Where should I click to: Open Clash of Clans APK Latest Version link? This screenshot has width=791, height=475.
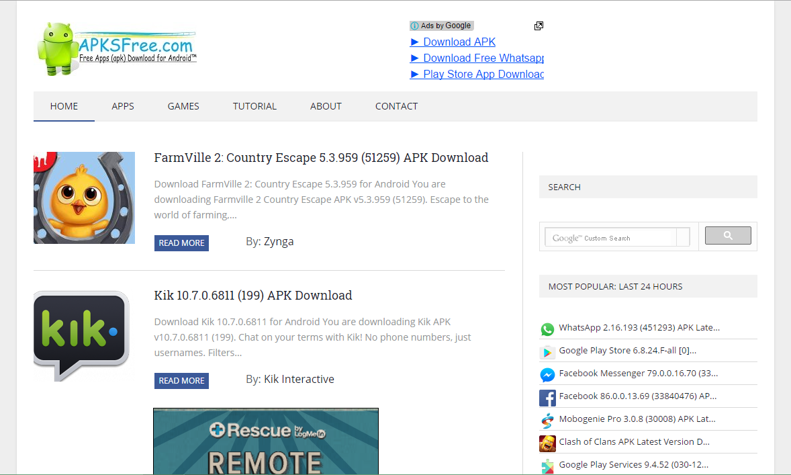[634, 441]
